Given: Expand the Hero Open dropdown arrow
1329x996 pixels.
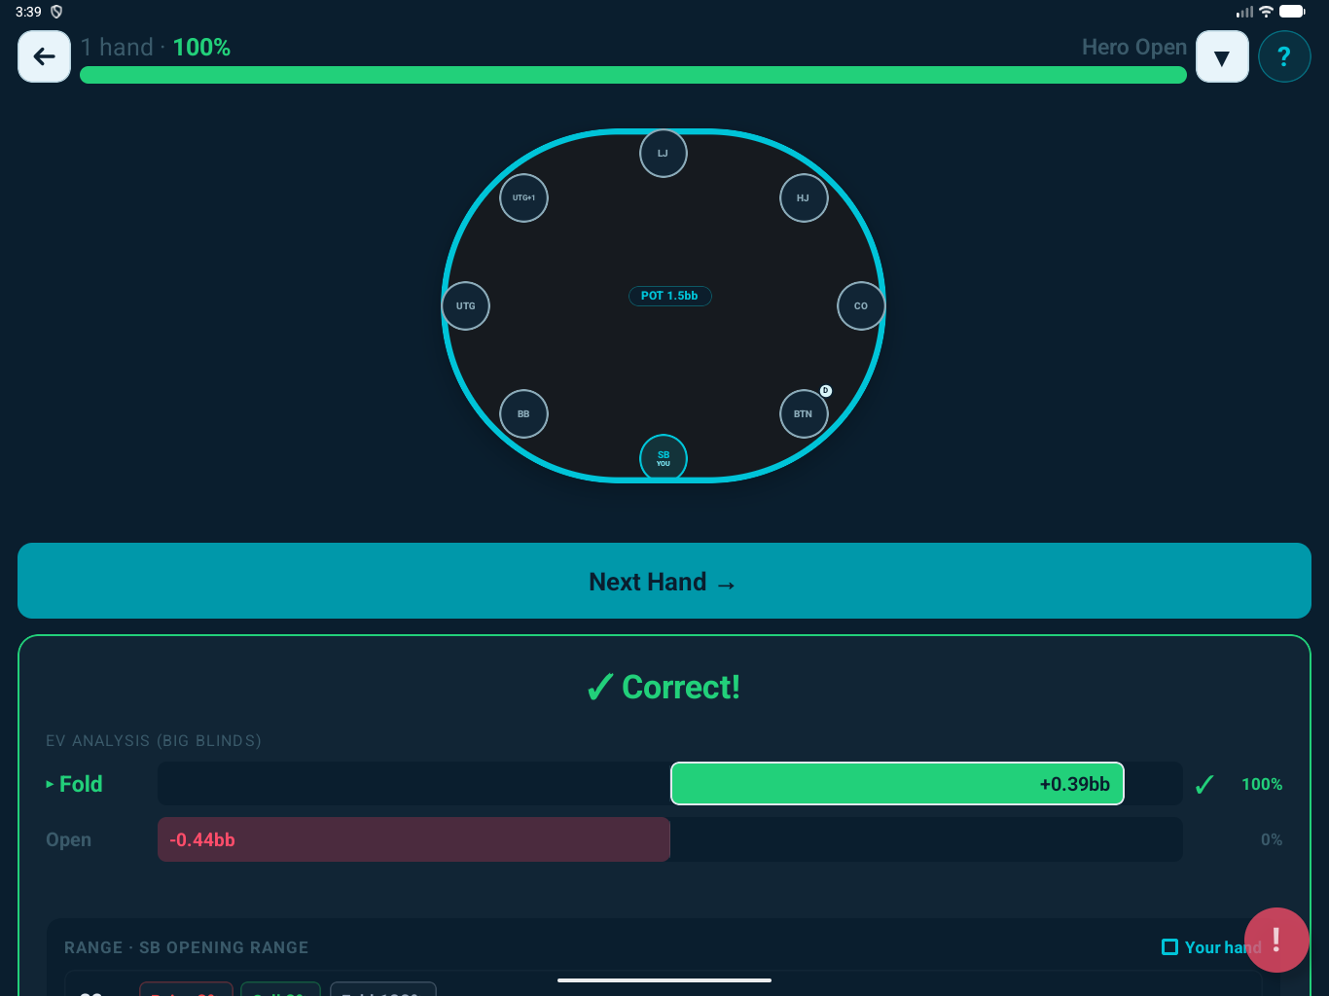Looking at the screenshot, I should pos(1222,56).
